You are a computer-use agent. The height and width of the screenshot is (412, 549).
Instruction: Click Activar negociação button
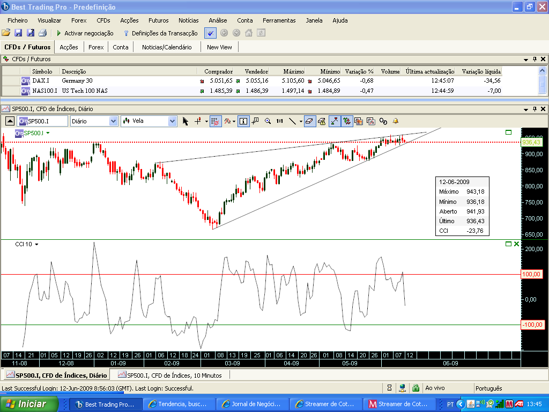point(85,33)
